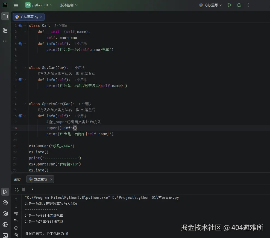Screen dimensions: 270x238
Task: Toggle scroll to end of console
Action: (x=16, y=221)
